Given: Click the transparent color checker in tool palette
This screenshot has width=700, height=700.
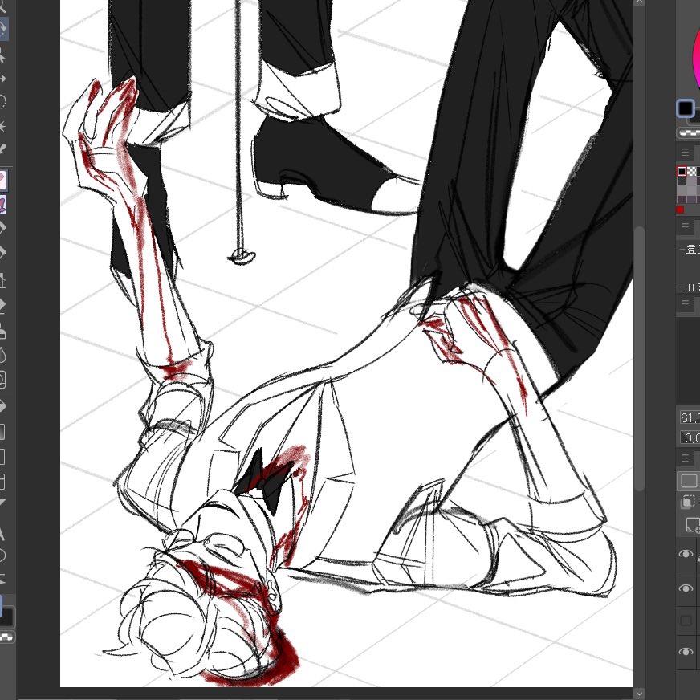Looking at the screenshot, I should pyautogui.click(x=6, y=637).
